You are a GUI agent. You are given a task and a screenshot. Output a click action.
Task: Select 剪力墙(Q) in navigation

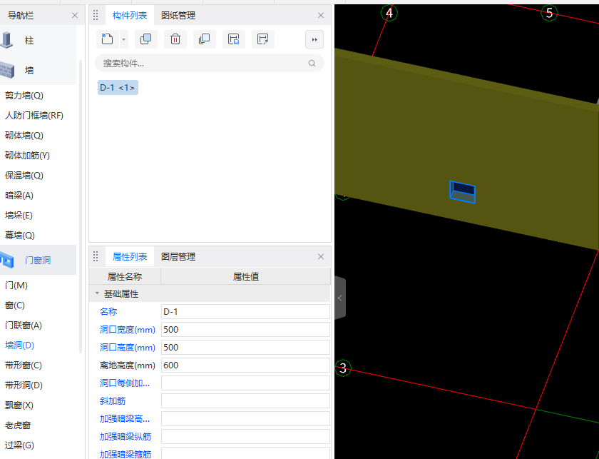point(24,96)
